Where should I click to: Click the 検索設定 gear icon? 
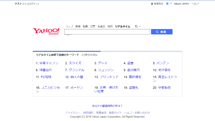(x=152, y=4)
